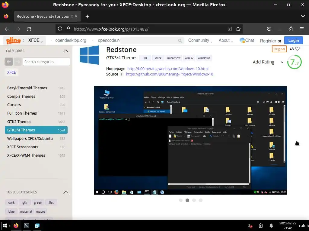The height and width of the screenshot is (231, 309).
Task: Open the terminal icon in the taskbar
Action: coord(27,226)
